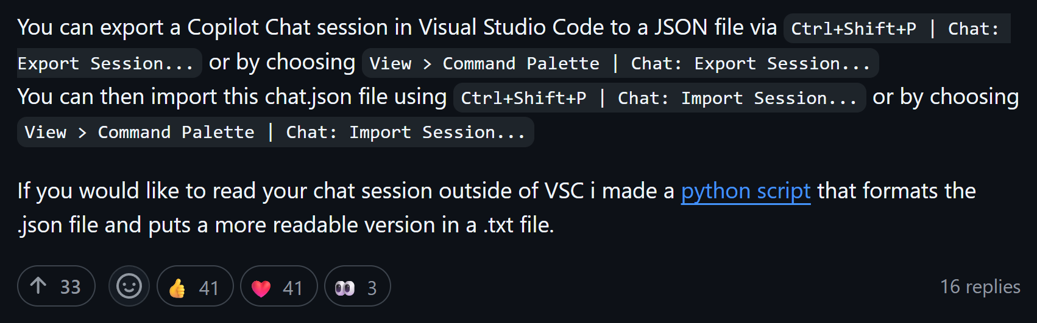This screenshot has width=1037, height=323.
Task: Toggle the red heart reaction
Action: [279, 287]
